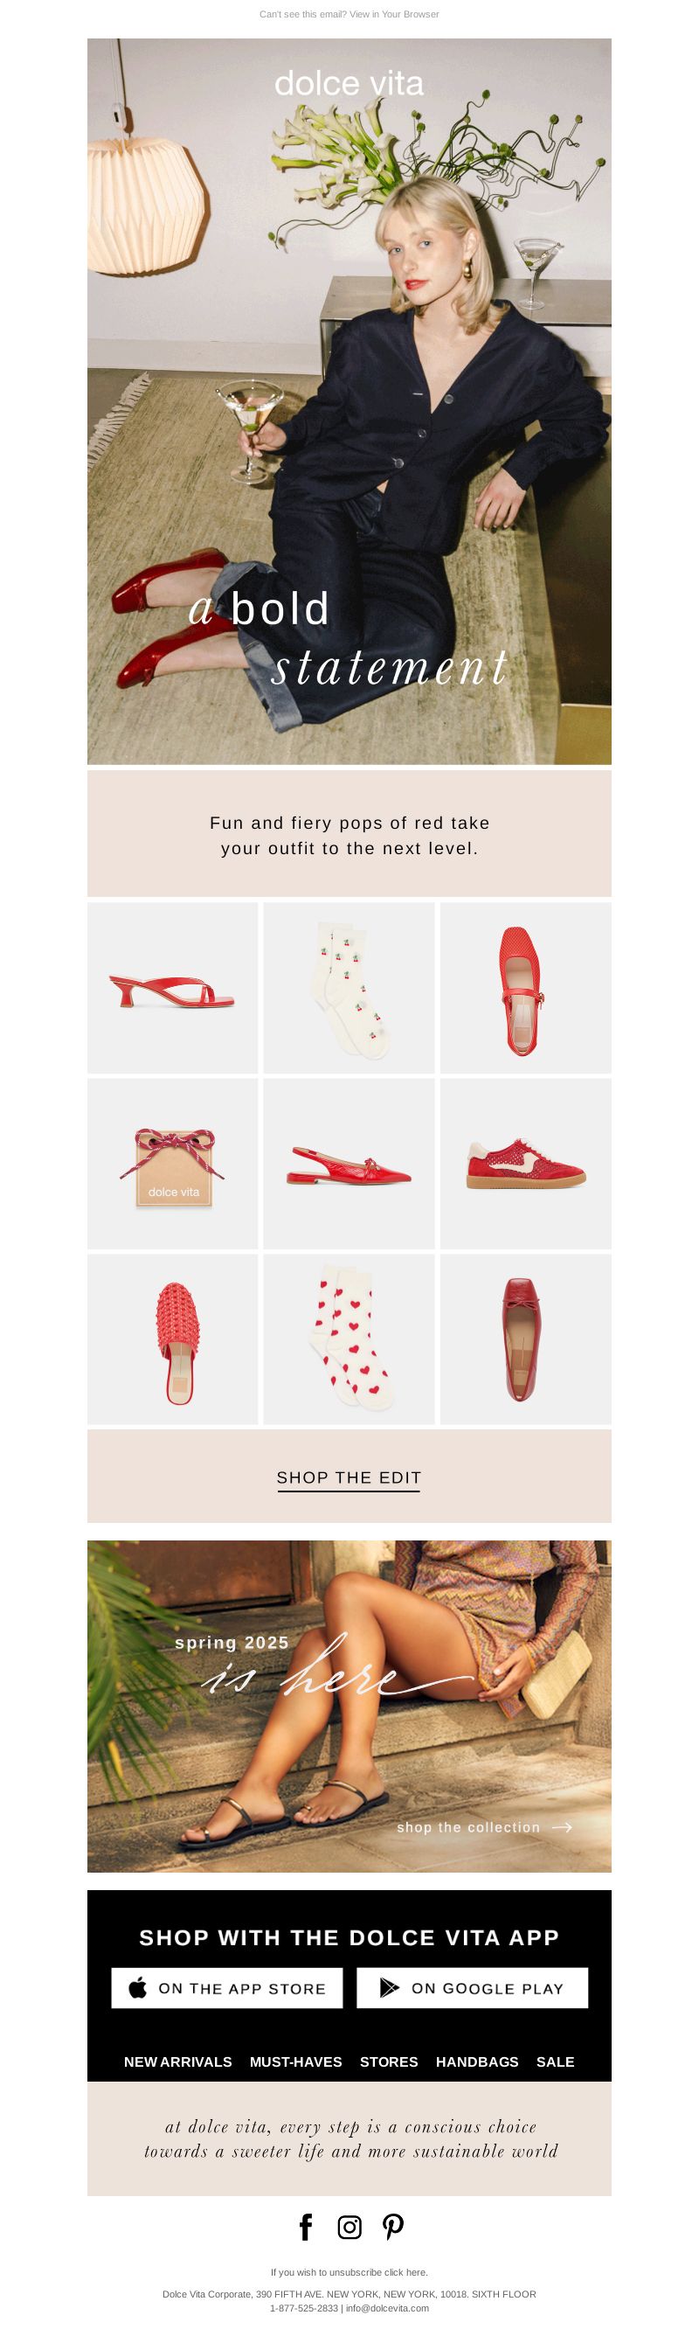Click the Shop The Edit link
Image resolution: width=699 pixels, height=2343 pixels.
[349, 1478]
